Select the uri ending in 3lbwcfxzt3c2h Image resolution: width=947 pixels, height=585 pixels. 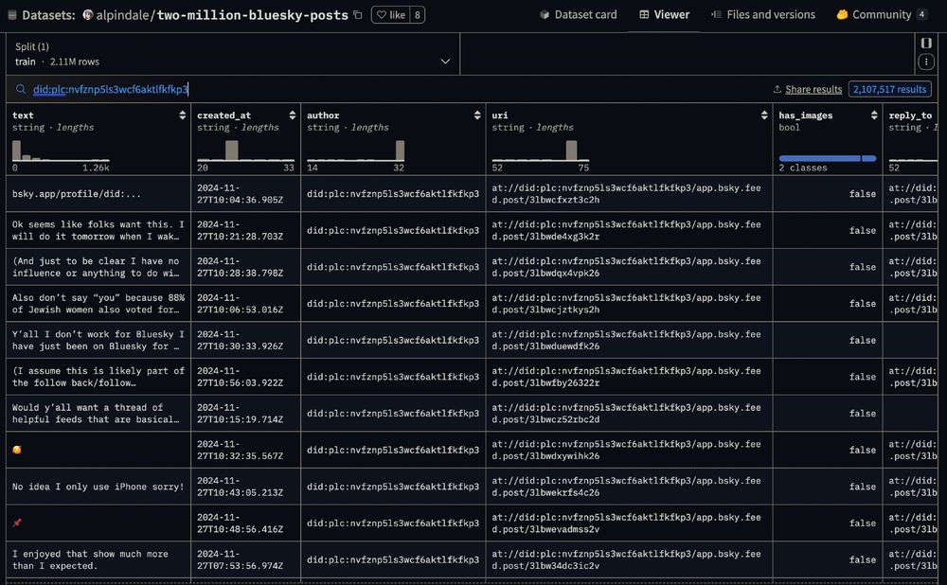(x=629, y=194)
